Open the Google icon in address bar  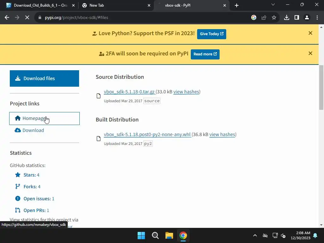pyautogui.click(x=254, y=18)
